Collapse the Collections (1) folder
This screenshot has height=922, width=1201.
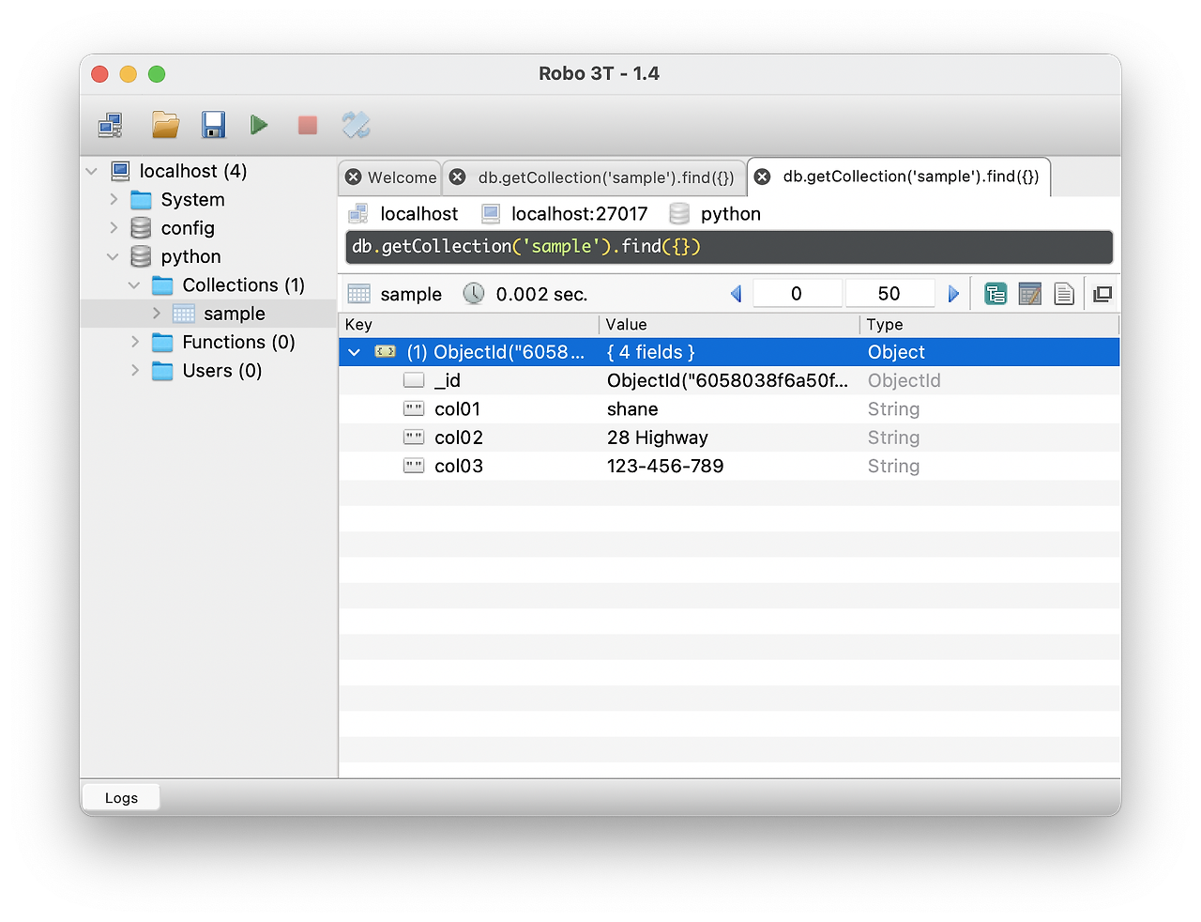coord(134,285)
